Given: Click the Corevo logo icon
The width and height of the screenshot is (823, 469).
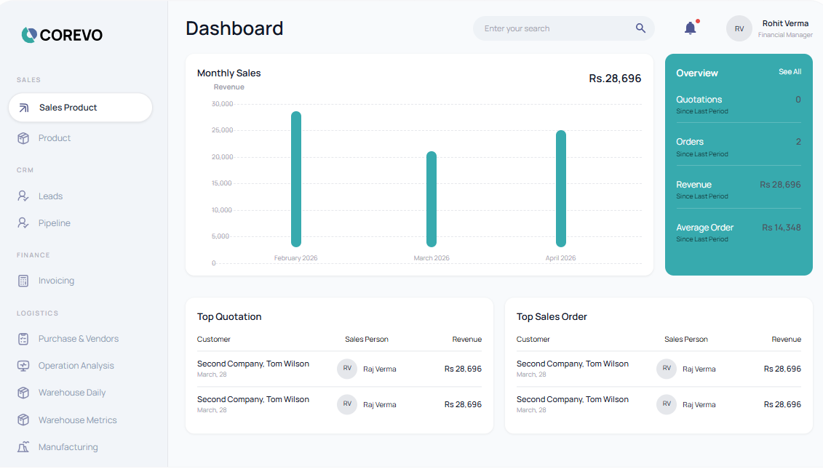Looking at the screenshot, I should click(29, 35).
